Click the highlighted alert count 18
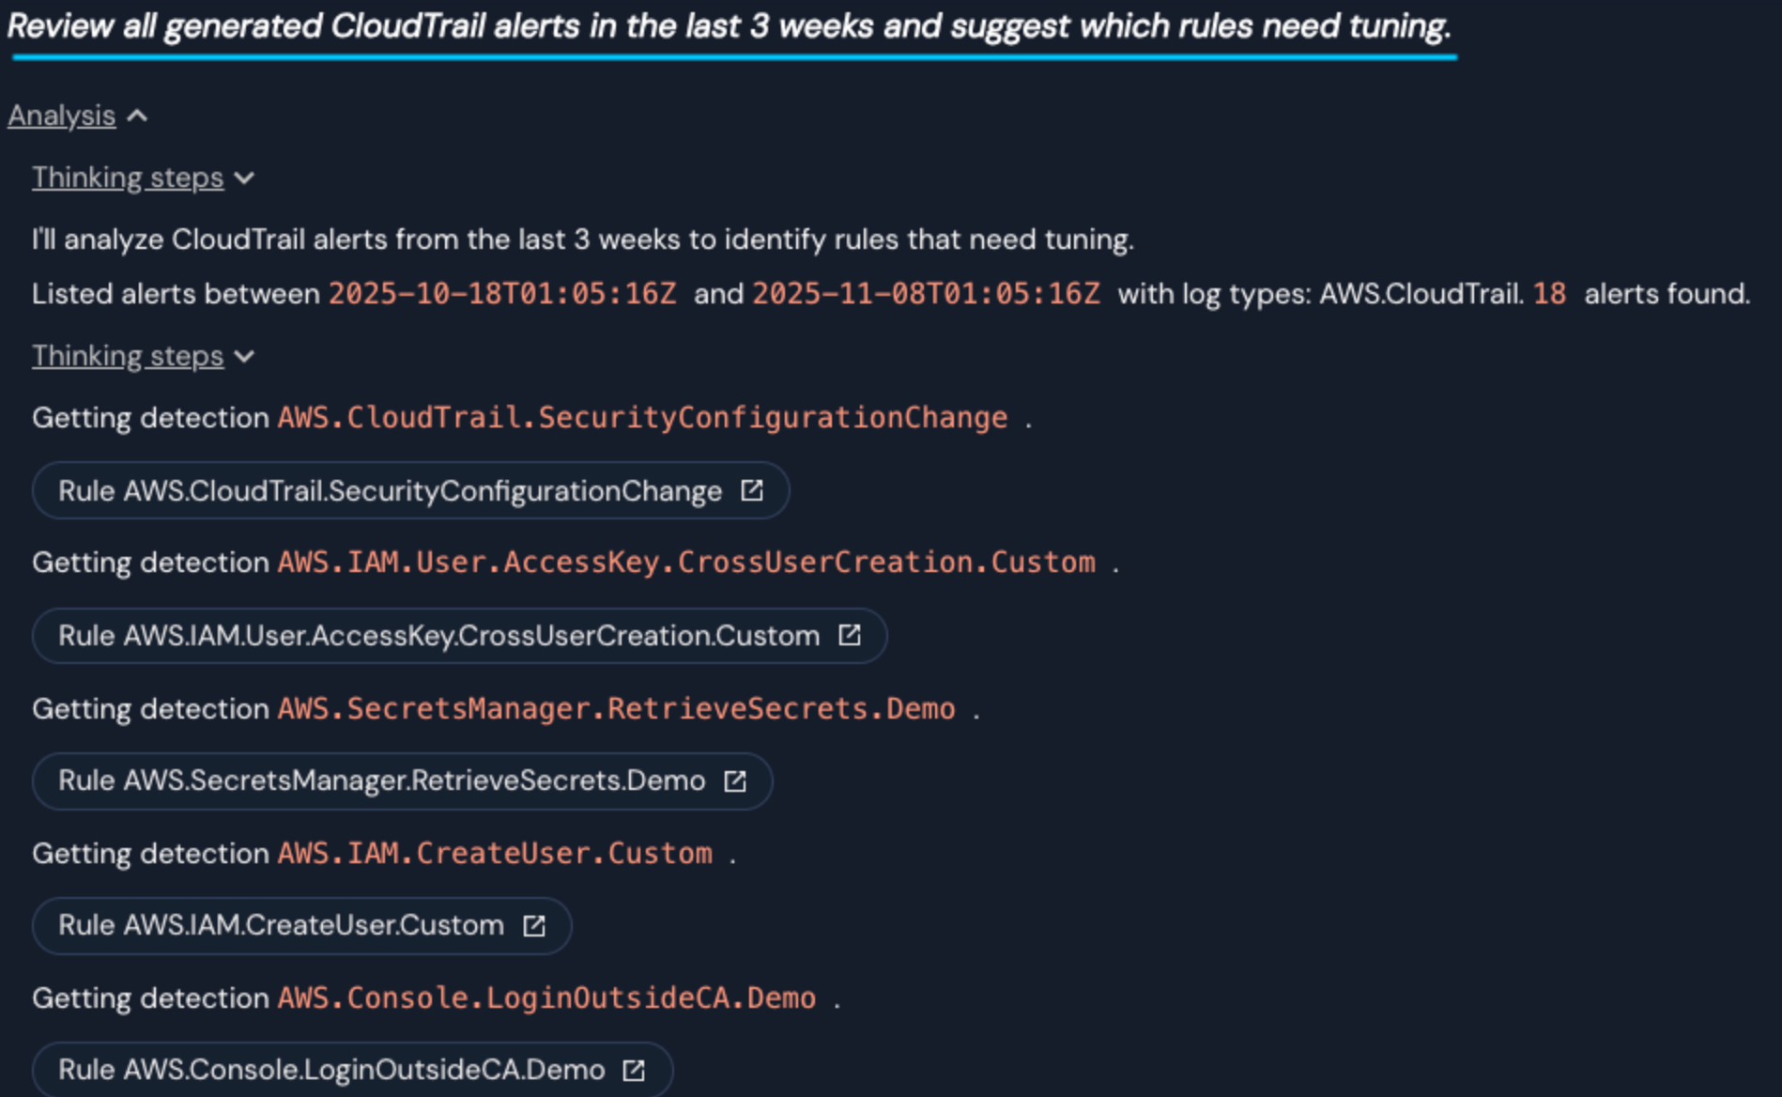 click(1549, 294)
